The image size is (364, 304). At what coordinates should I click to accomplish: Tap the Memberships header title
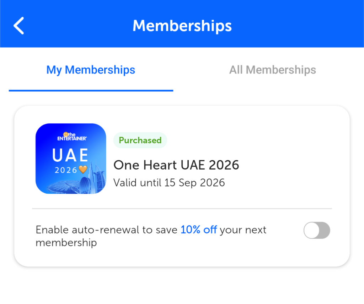pos(182,26)
